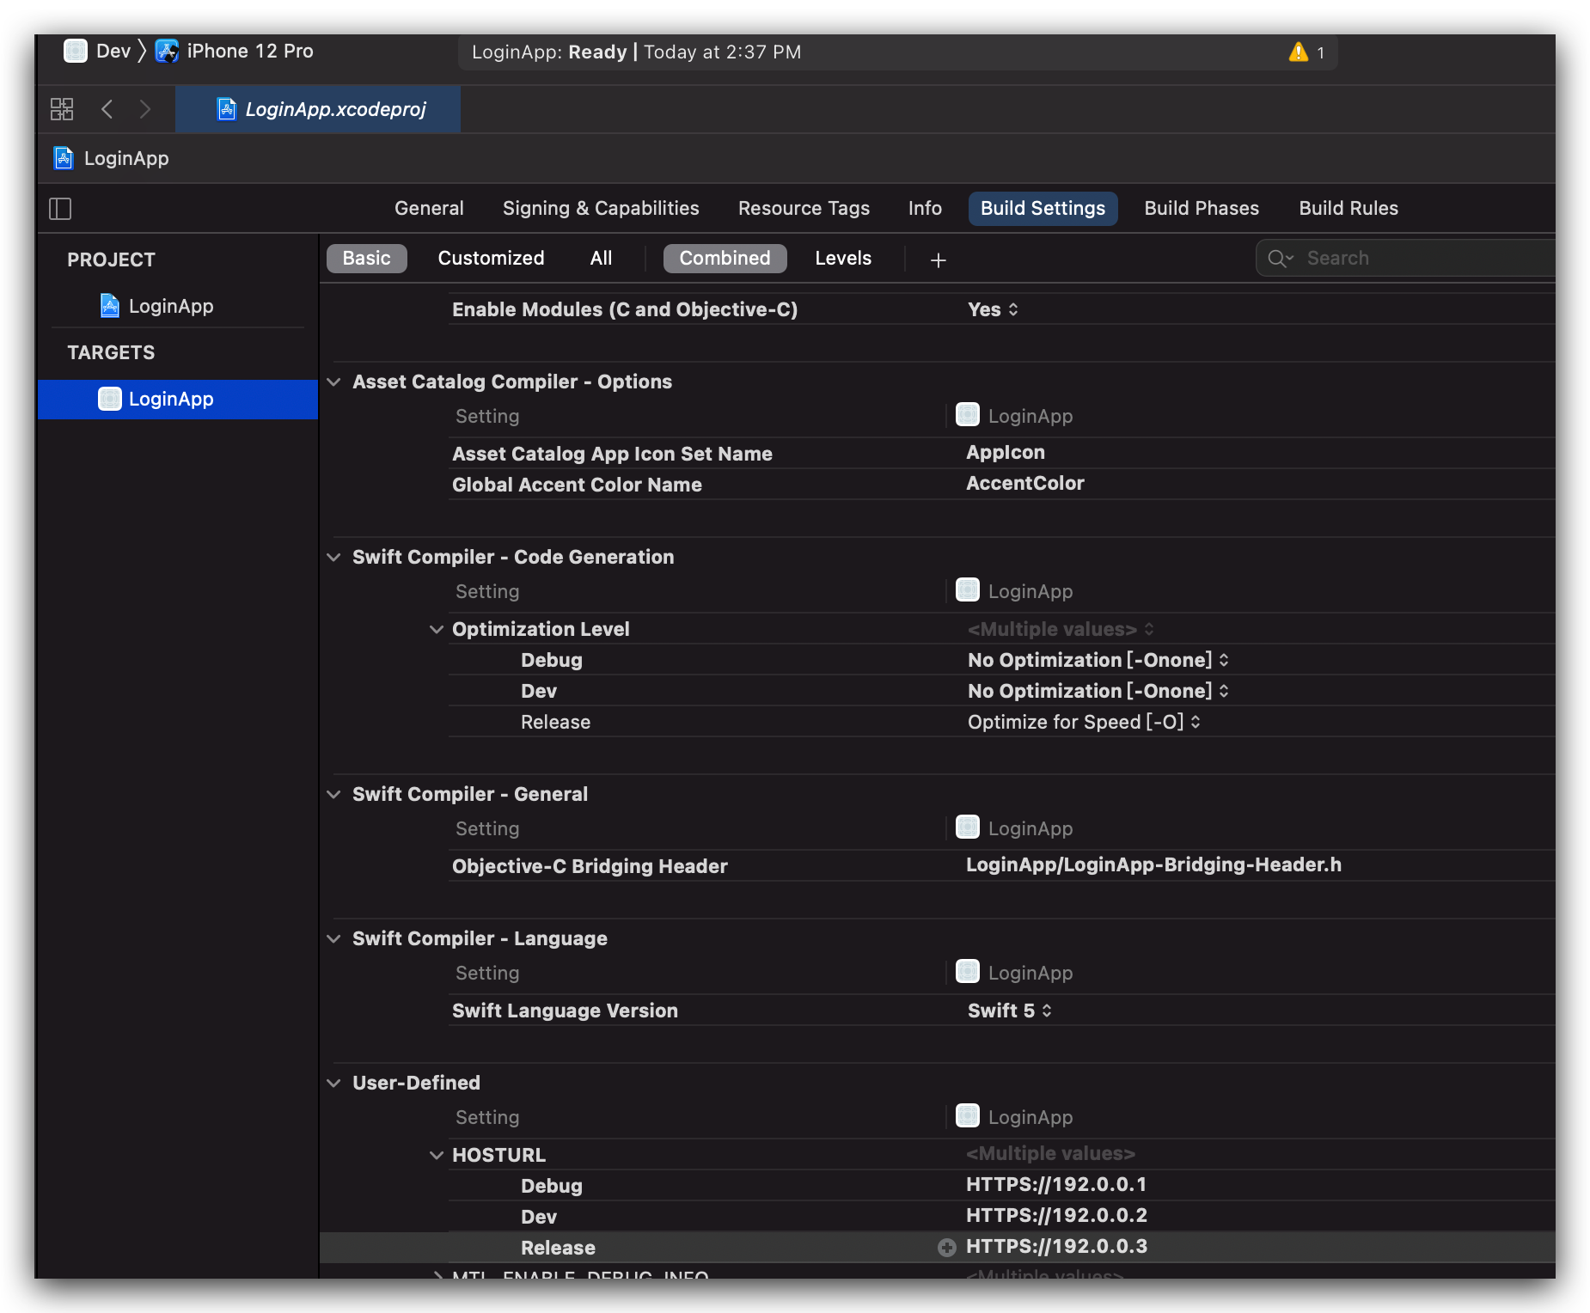Click the plus icon beside Release HOSTURL value

coord(947,1248)
